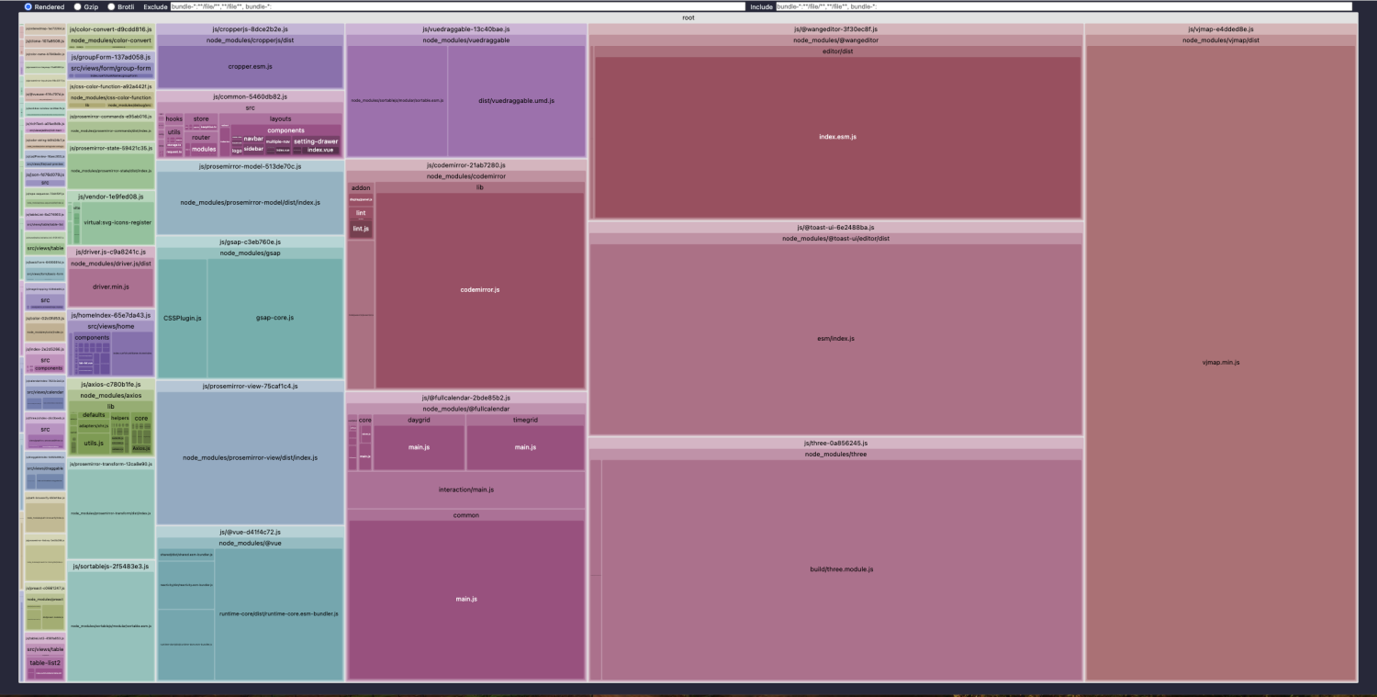Viewport: 1377px width, 697px height.
Task: Select the codemirror addon group header
Action: pos(361,187)
